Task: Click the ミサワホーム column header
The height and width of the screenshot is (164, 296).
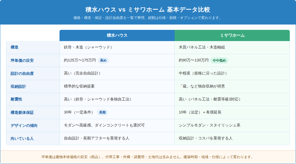Action: coord(232,35)
